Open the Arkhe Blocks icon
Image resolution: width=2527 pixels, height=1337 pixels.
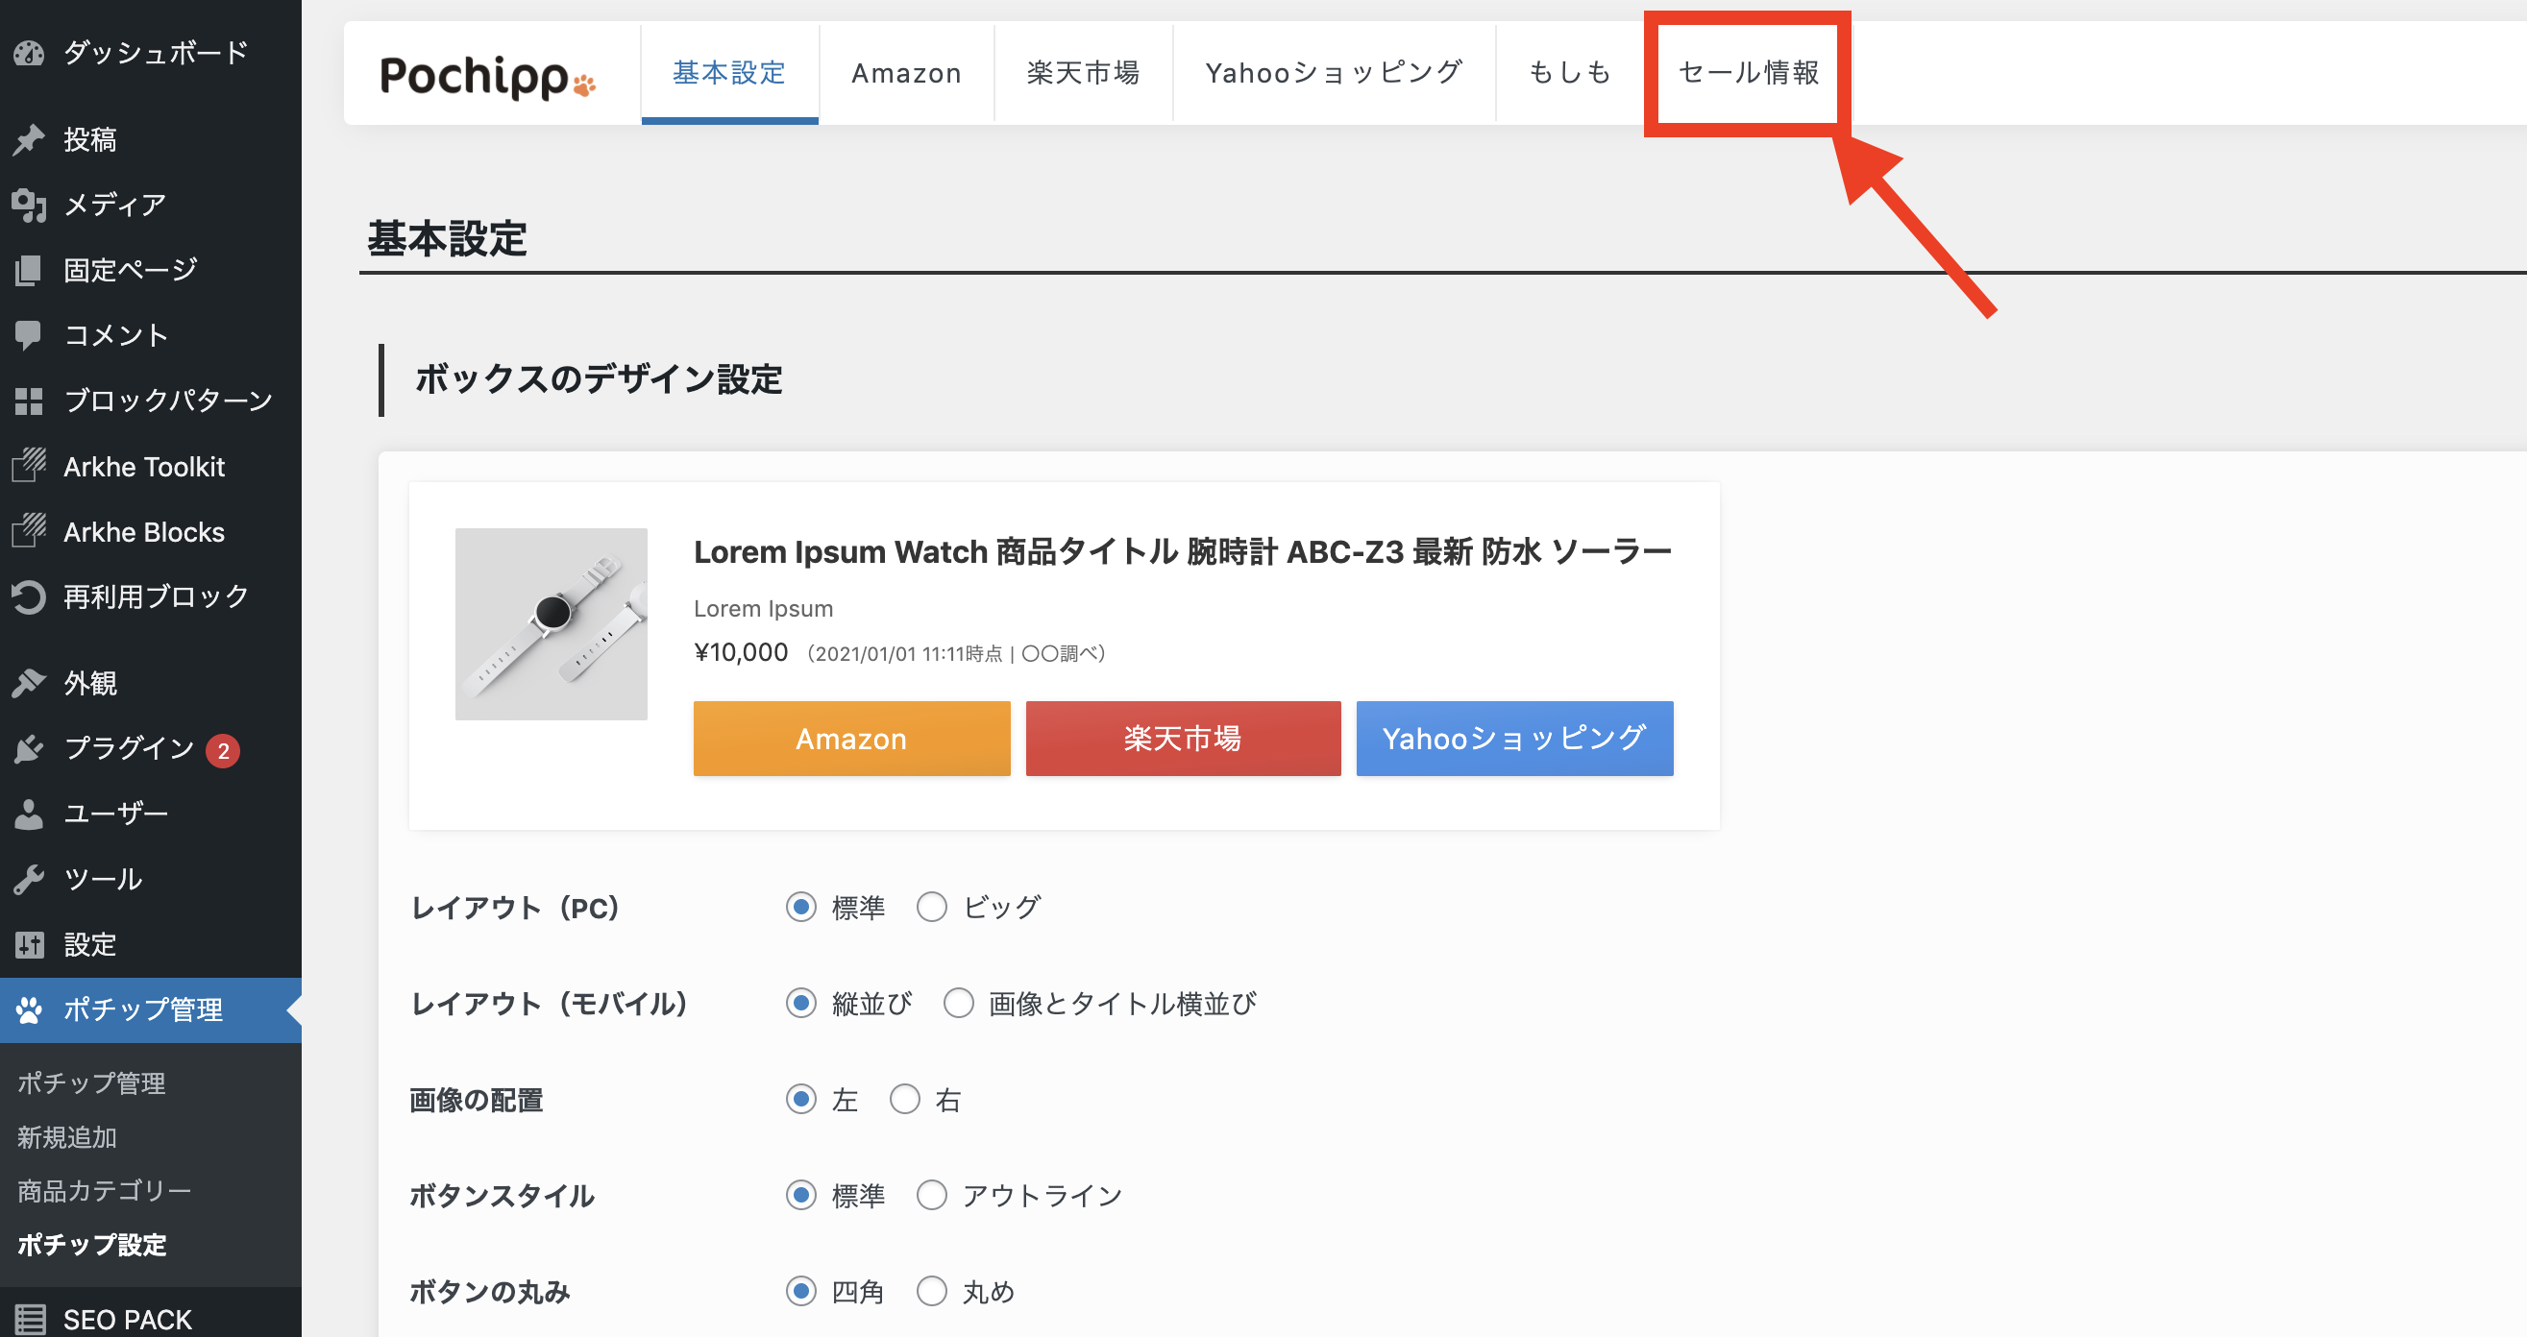coord(30,532)
